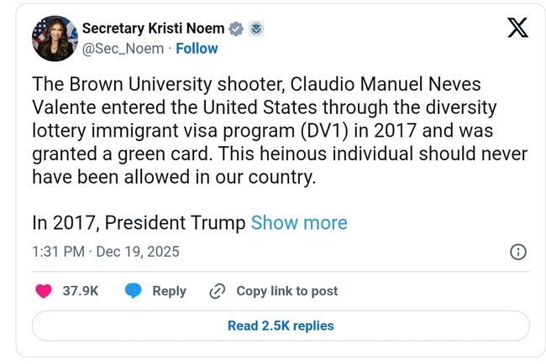Expand the tweet with Show more
Image resolution: width=546 pixels, height=364 pixels.
(x=298, y=223)
